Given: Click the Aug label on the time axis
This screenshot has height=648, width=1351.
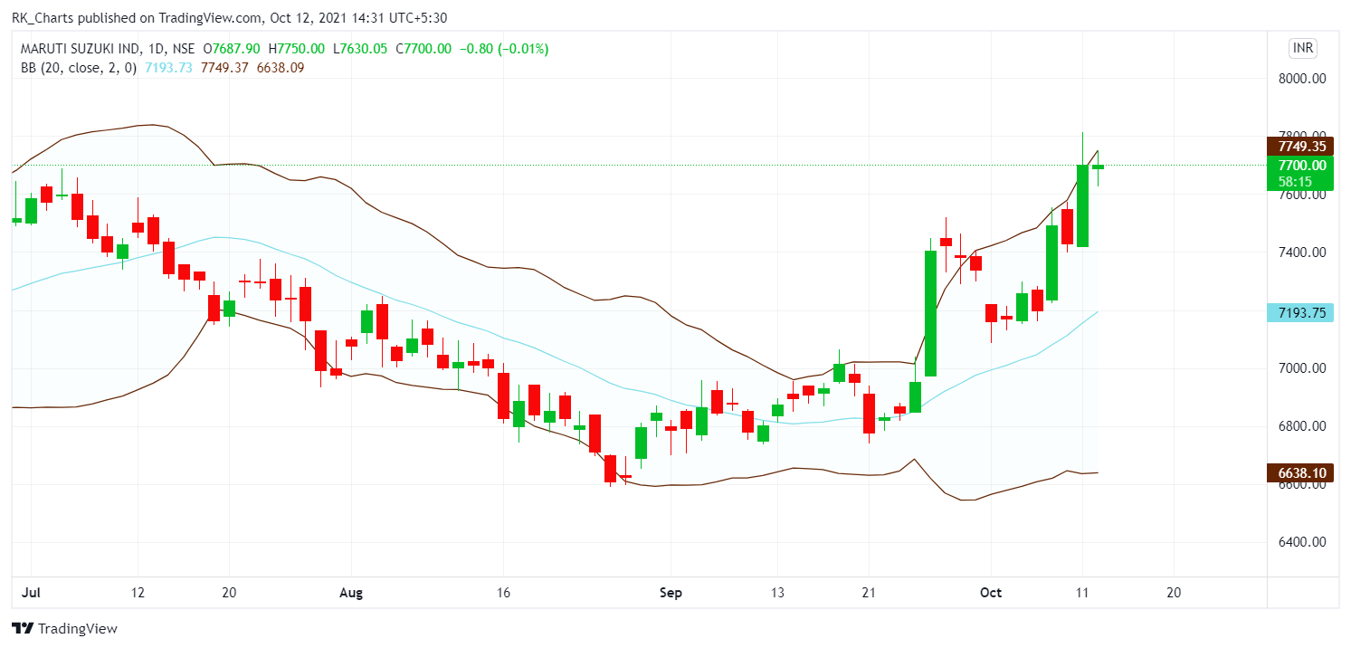Looking at the screenshot, I should pyautogui.click(x=350, y=593).
